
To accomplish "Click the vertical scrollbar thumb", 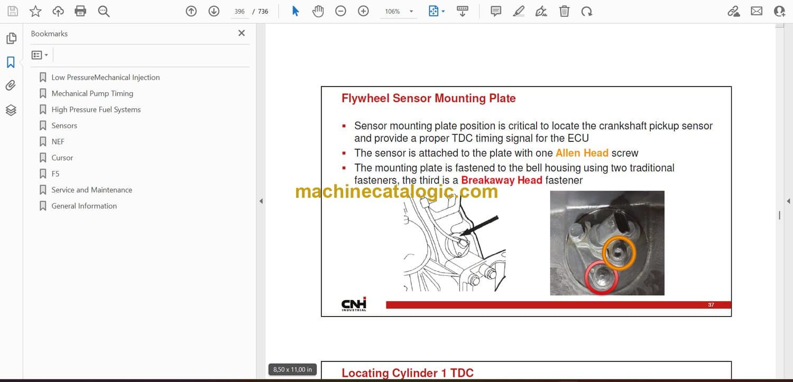I will (x=779, y=215).
